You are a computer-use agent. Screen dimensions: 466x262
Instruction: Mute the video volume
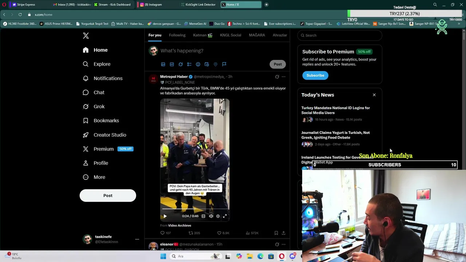[x=211, y=216]
